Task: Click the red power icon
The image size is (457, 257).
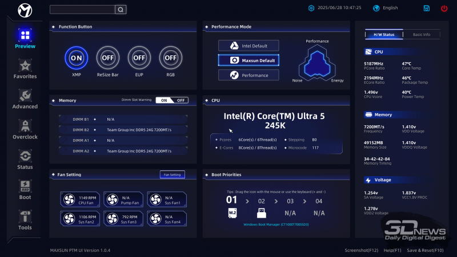Action: click(x=444, y=8)
